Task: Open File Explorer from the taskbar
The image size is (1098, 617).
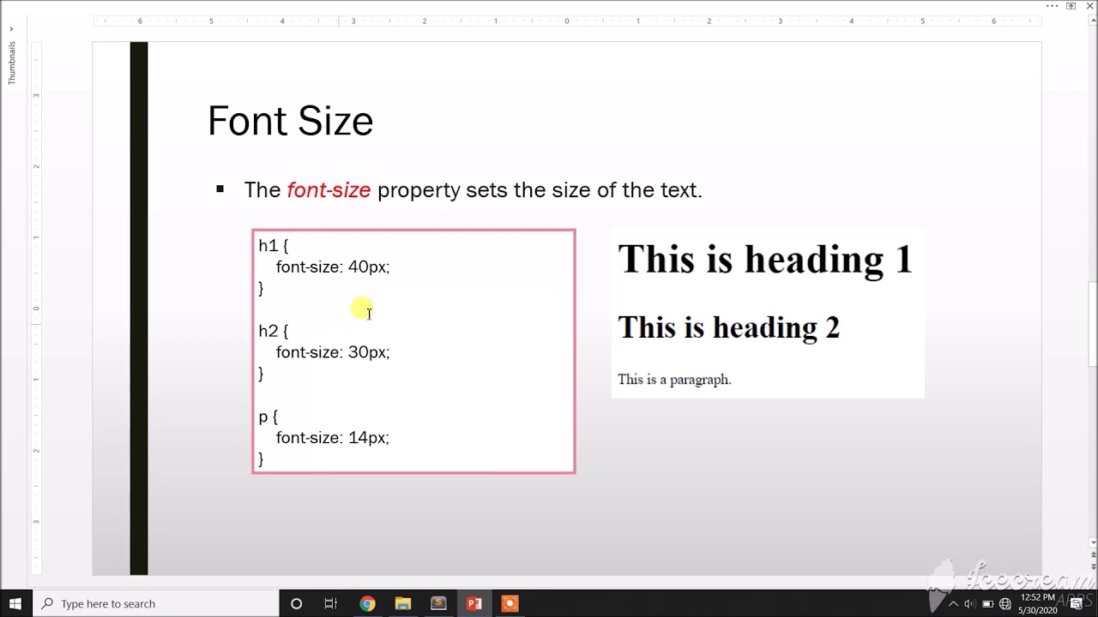Action: 403,603
